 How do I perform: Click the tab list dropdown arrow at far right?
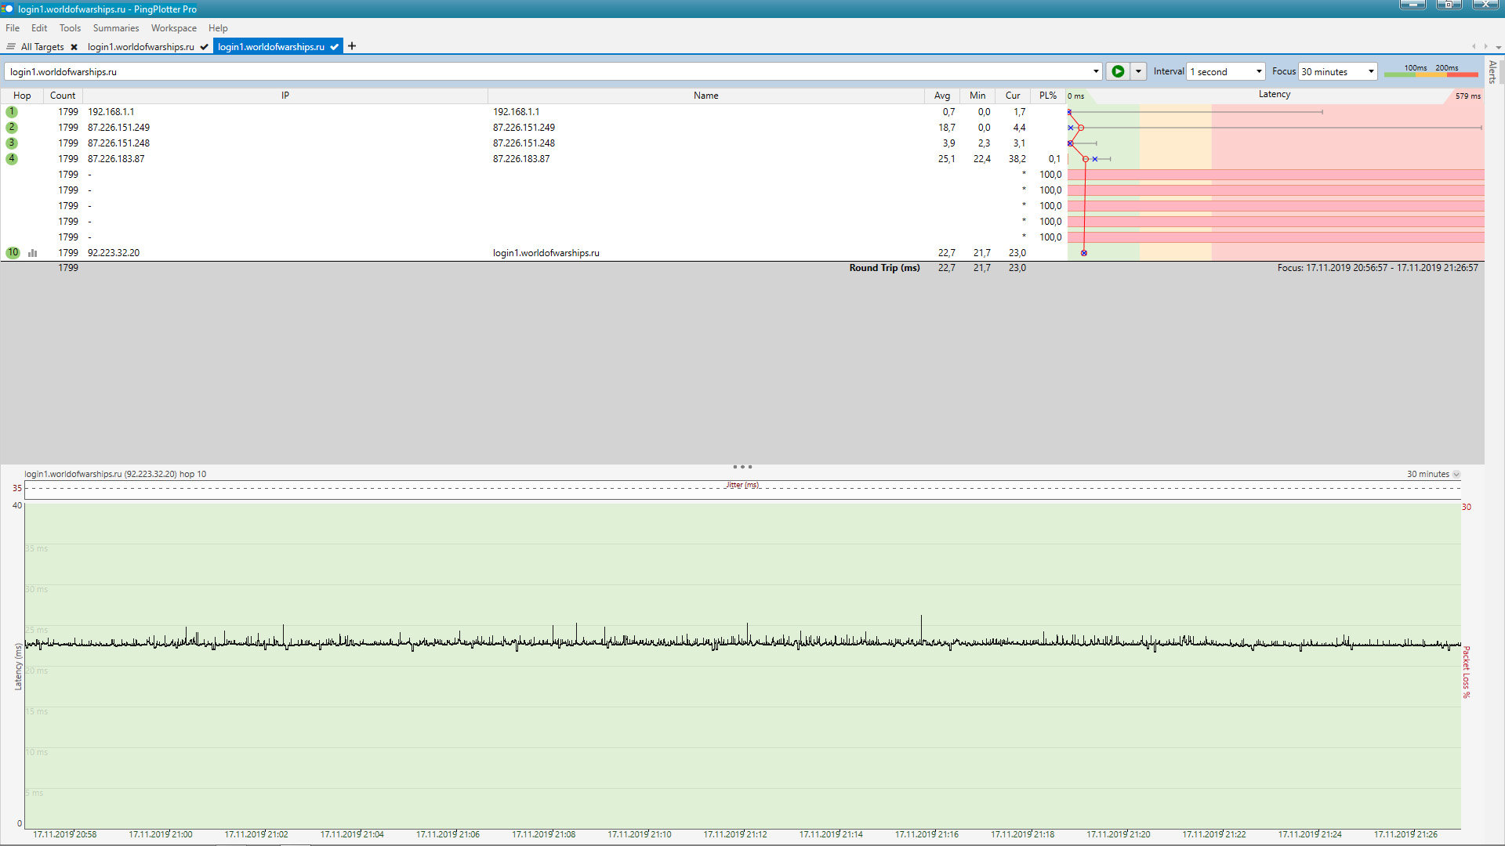pos(1498,47)
